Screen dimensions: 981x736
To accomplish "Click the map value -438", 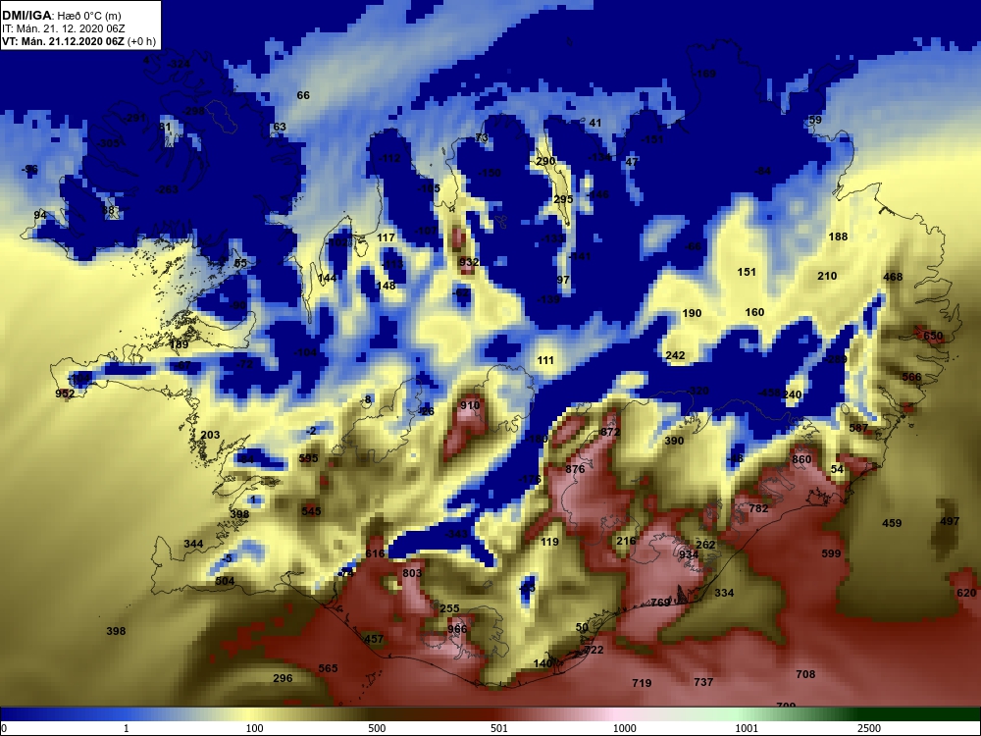I will coord(769,393).
